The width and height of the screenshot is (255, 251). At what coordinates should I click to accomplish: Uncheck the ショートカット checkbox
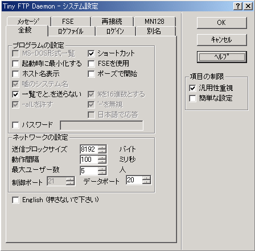pyautogui.click(x=91, y=53)
